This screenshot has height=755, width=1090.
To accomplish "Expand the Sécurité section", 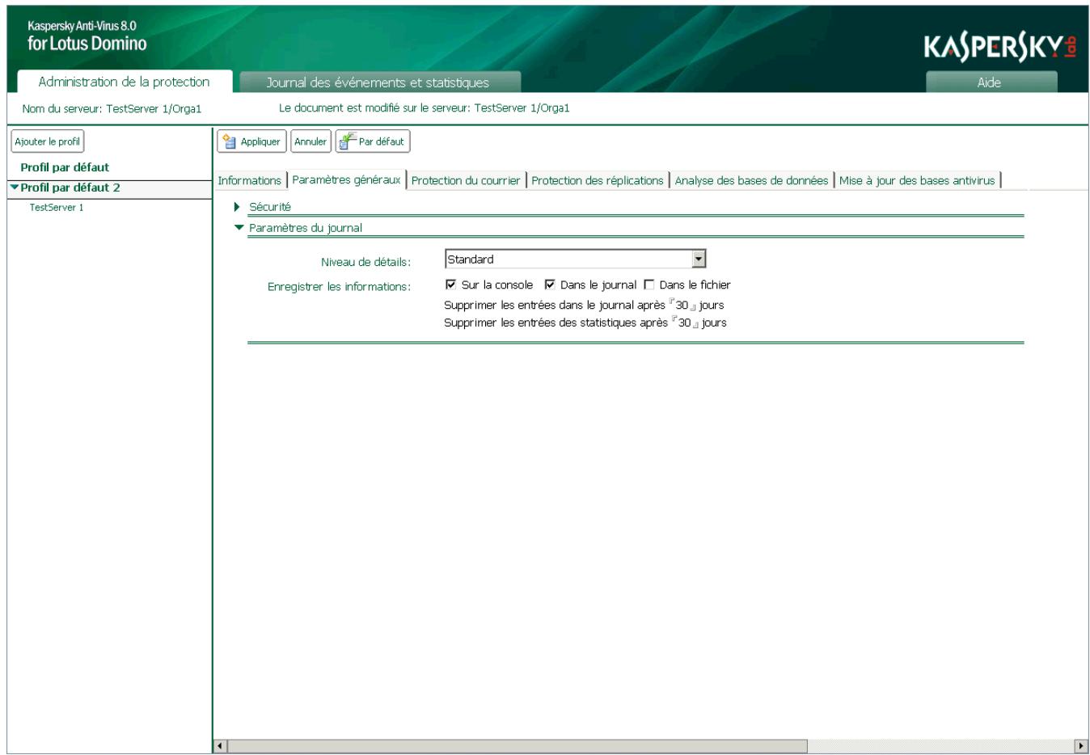I will [x=237, y=207].
